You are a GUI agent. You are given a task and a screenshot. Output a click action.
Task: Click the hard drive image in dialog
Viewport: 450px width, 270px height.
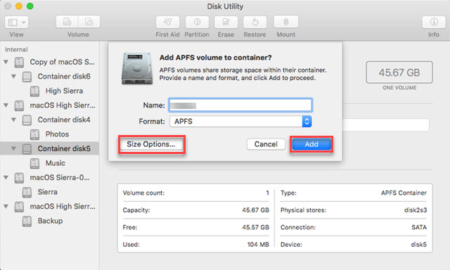click(x=137, y=68)
